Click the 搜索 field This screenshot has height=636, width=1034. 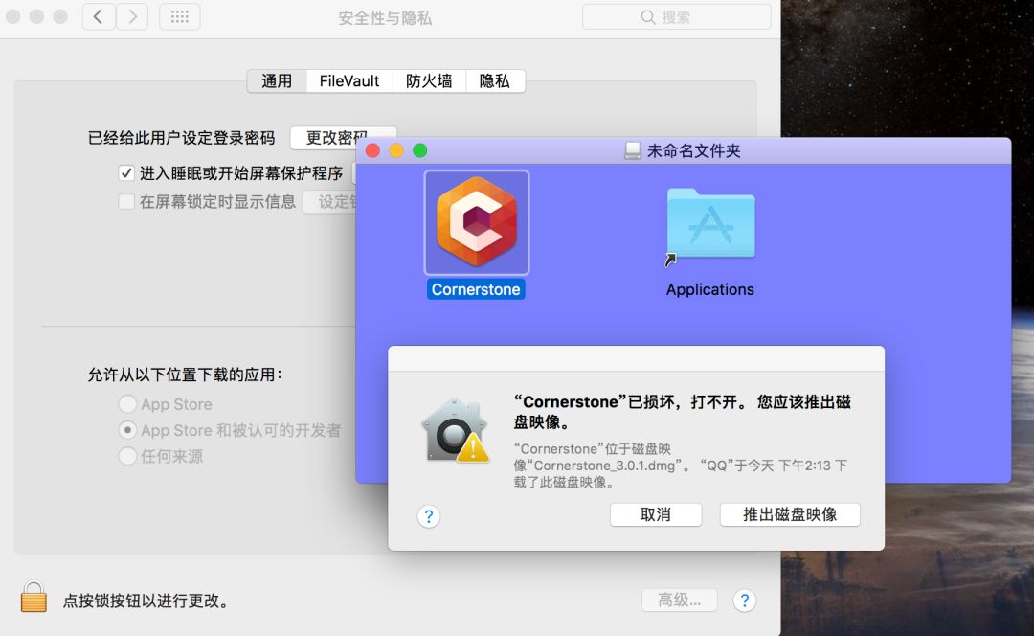677,17
